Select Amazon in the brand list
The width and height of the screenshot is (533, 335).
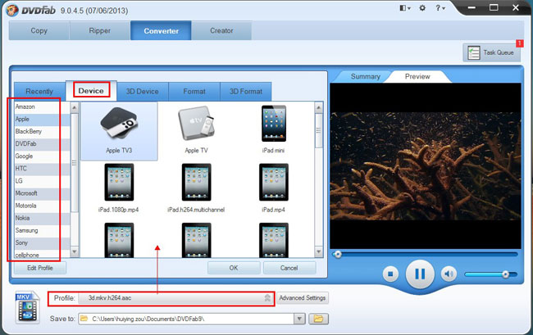pos(42,107)
